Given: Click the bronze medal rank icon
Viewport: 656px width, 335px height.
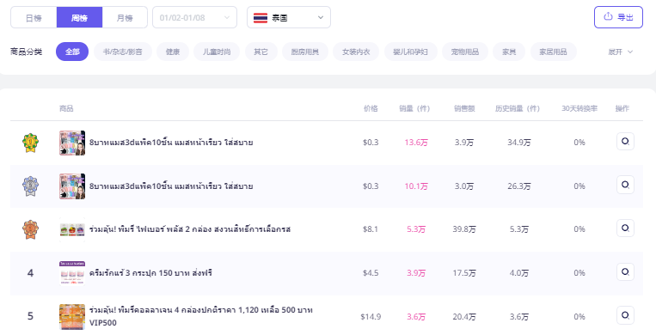Looking at the screenshot, I should click(30, 229).
